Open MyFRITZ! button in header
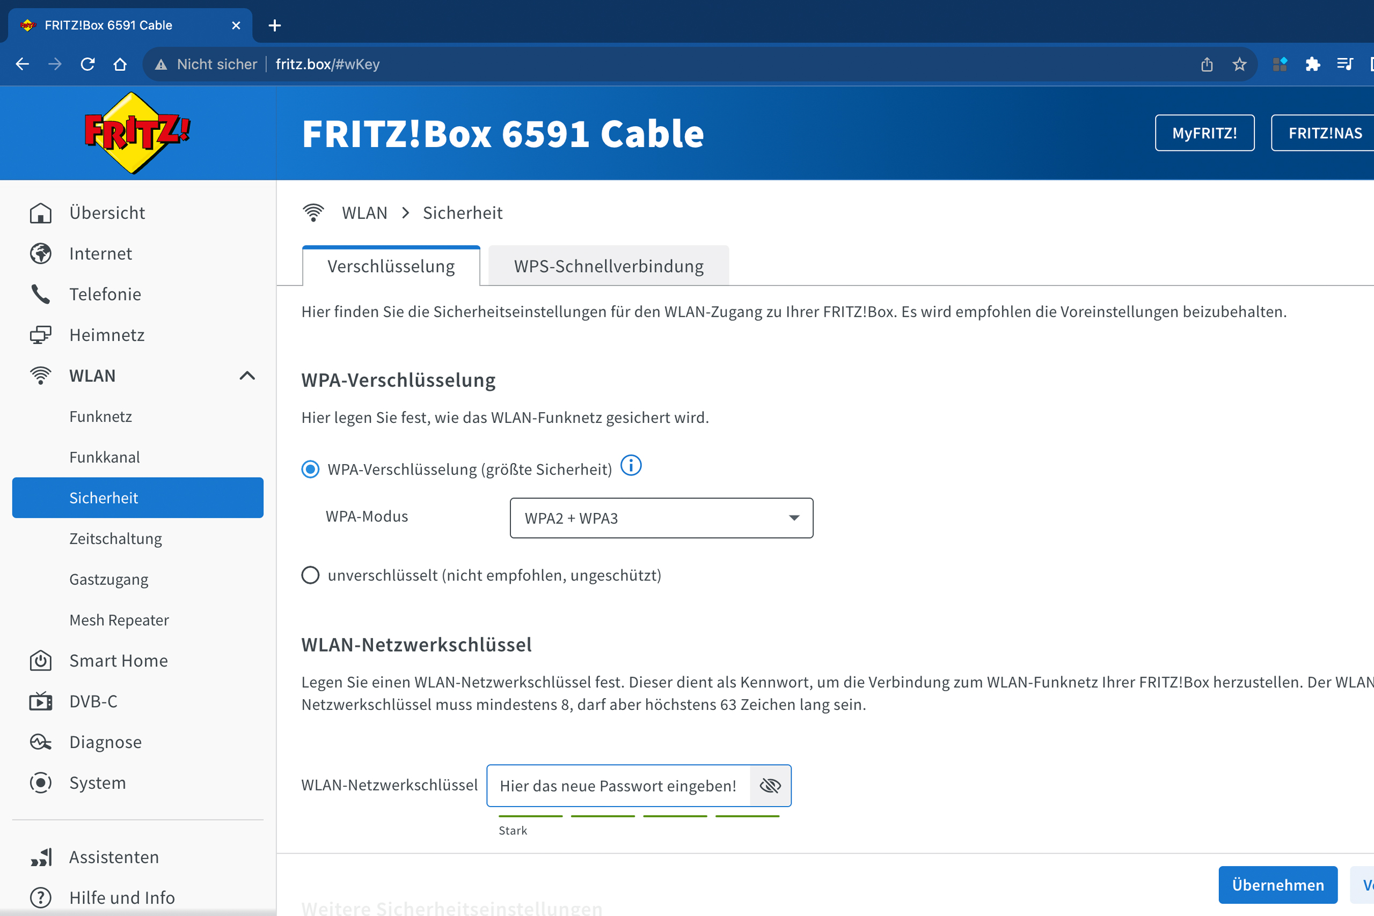This screenshot has width=1374, height=916. (1204, 133)
